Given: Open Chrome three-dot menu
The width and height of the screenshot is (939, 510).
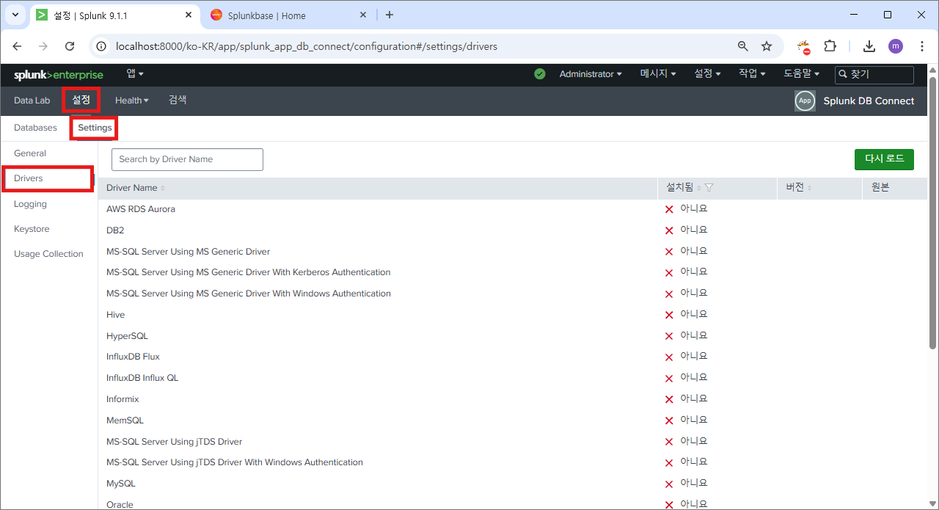Looking at the screenshot, I should tap(922, 46).
